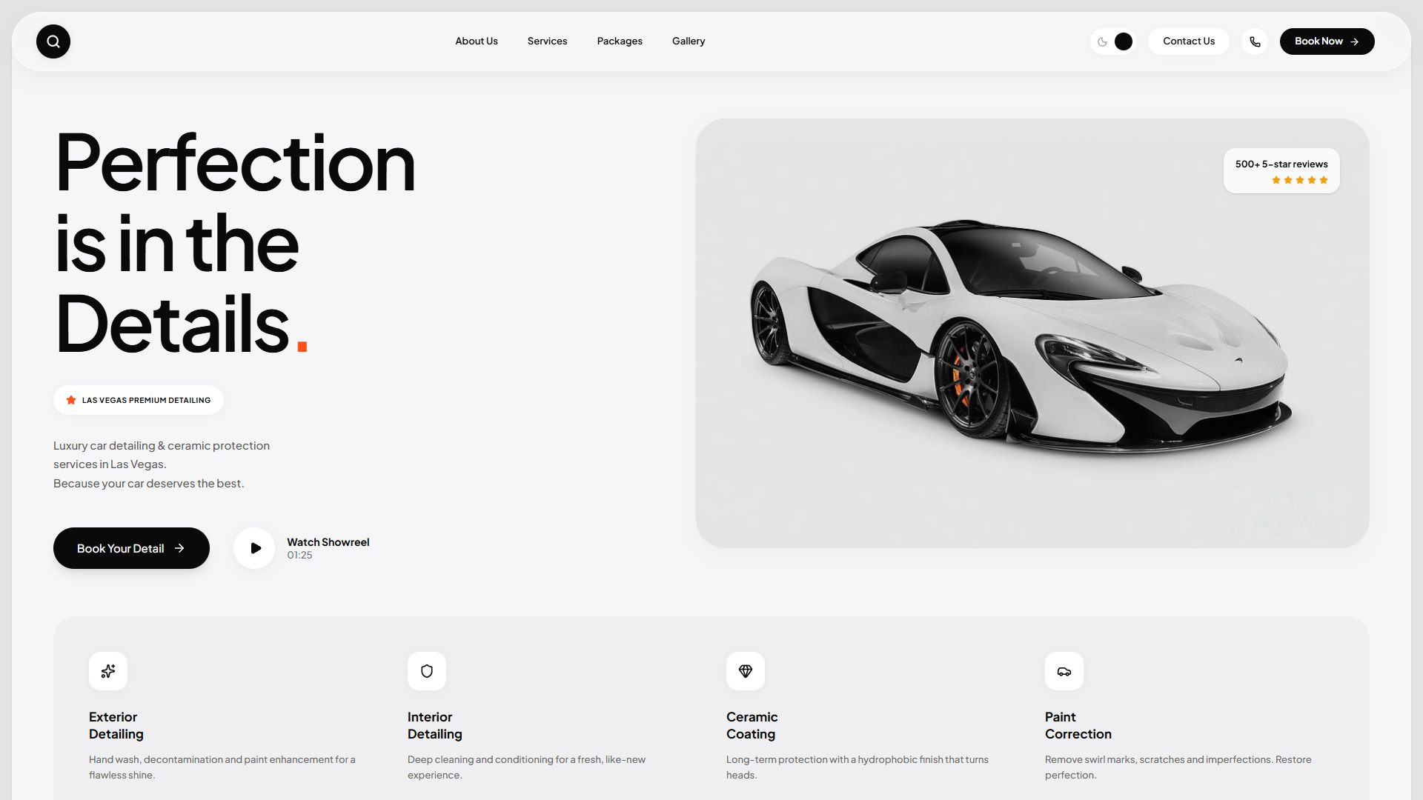Play the Watch Showreel video

click(254, 548)
